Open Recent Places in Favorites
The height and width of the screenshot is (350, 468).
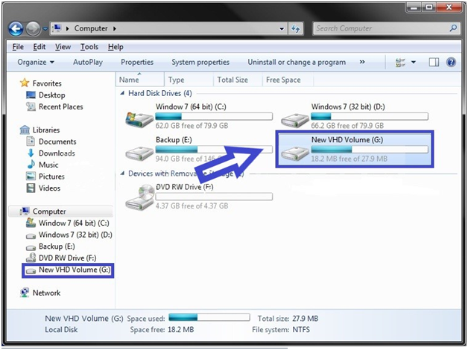[x=60, y=106]
